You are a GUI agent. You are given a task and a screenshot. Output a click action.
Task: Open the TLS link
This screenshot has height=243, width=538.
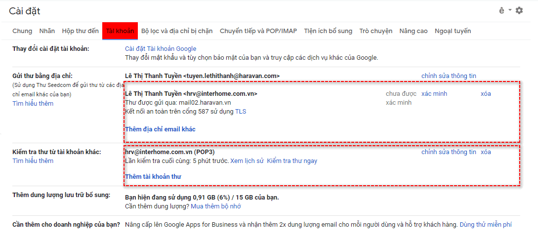[x=241, y=111]
